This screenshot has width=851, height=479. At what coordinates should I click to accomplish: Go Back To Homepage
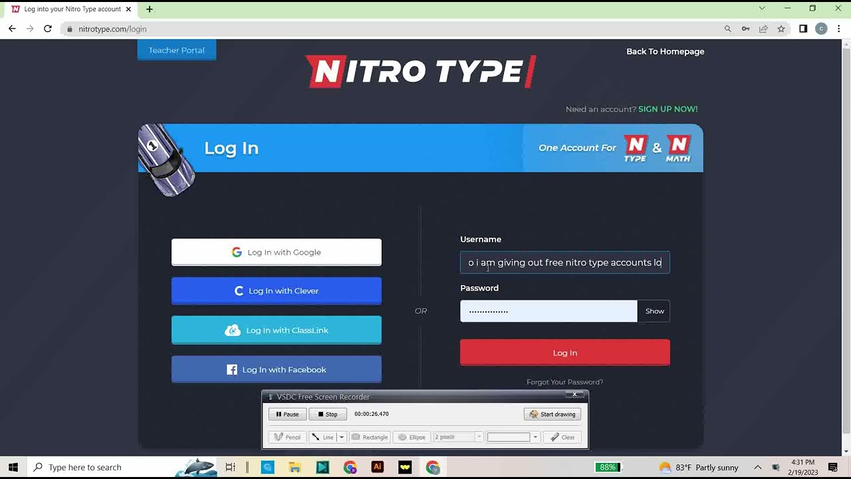[665, 51]
